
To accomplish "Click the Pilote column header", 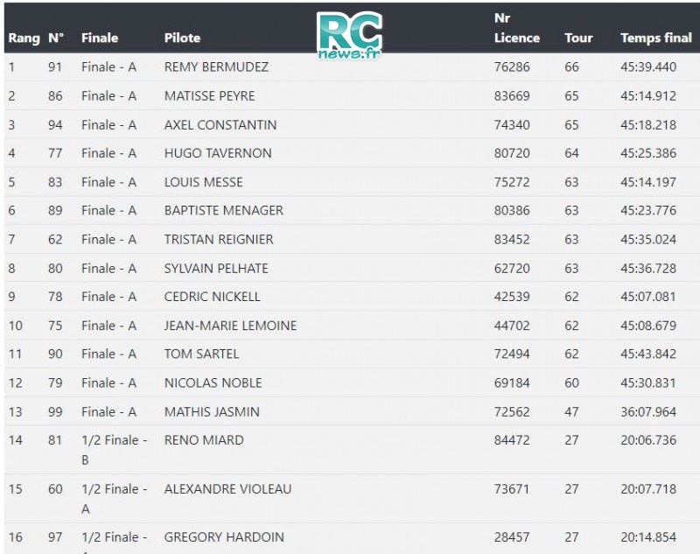I will pyautogui.click(x=182, y=38).
